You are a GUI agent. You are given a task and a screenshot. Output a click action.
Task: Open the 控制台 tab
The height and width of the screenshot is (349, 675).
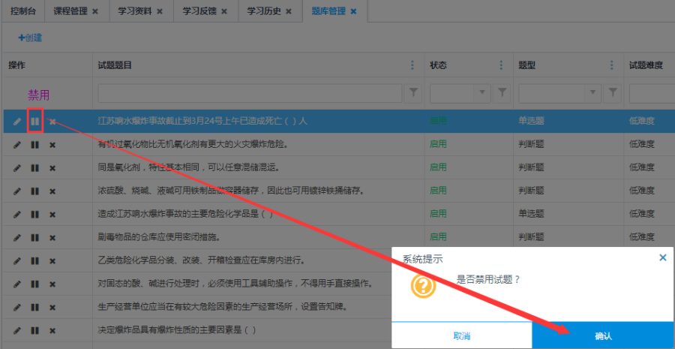(23, 11)
